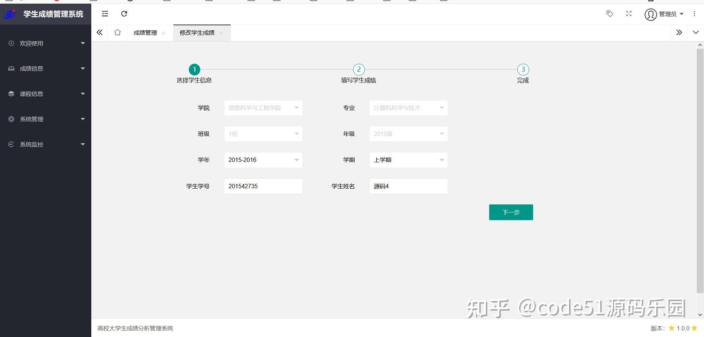The width and height of the screenshot is (704, 337).
Task: Click the page refresh icon
Action: click(x=124, y=14)
